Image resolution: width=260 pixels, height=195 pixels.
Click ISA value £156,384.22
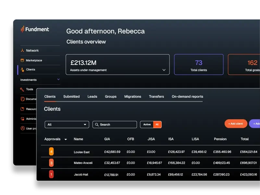coord(177,163)
